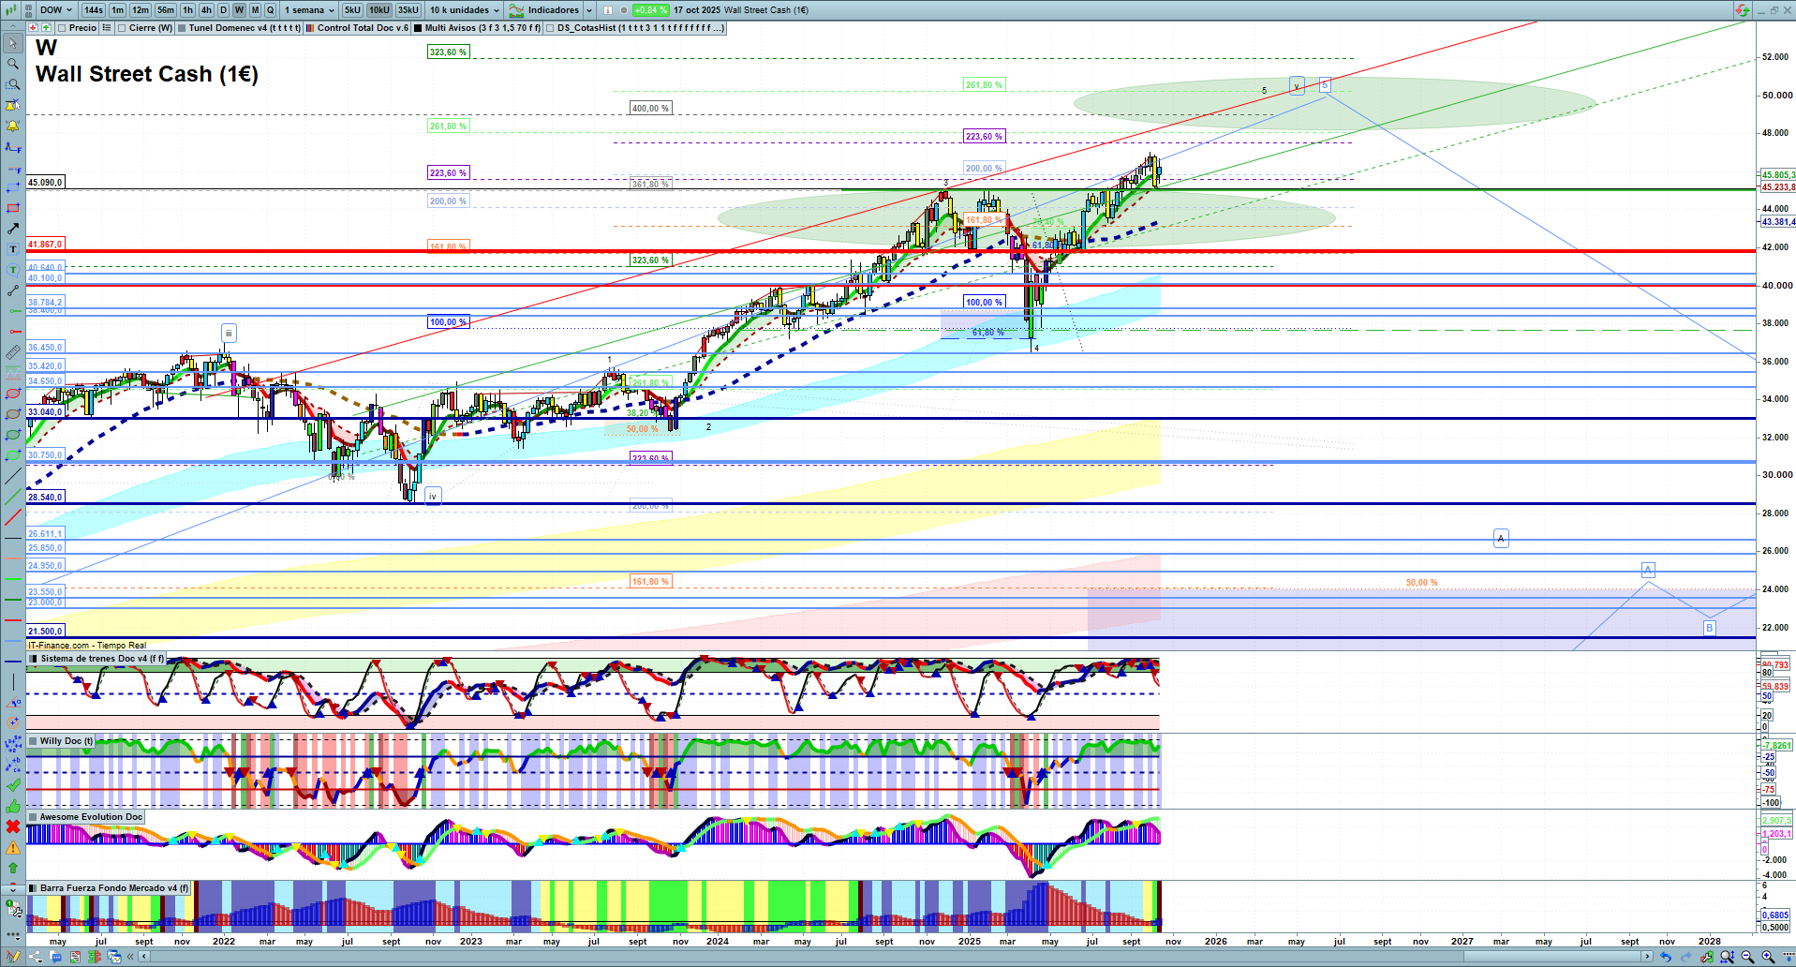This screenshot has width=1796, height=967.
Task: Select the red ellipse drawing tool
Action: [x=13, y=394]
